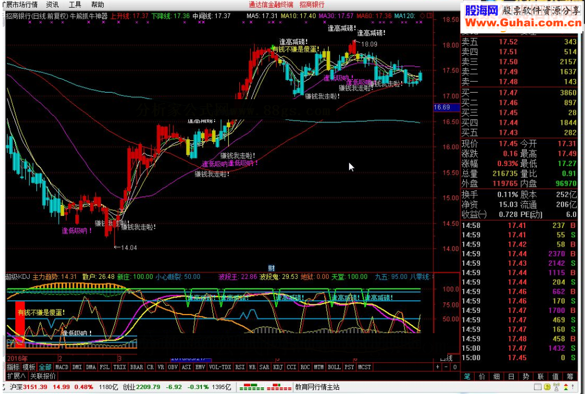Switch to the 模板 tab
The height and width of the screenshot is (394, 585).
(x=29, y=367)
